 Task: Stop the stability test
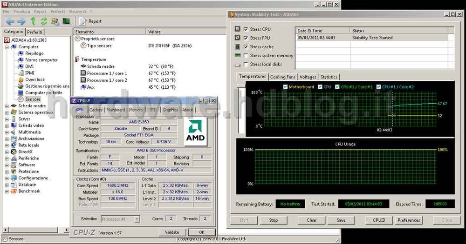(274, 220)
